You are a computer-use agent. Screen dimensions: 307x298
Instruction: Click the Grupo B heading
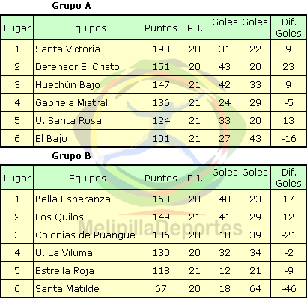(71, 156)
